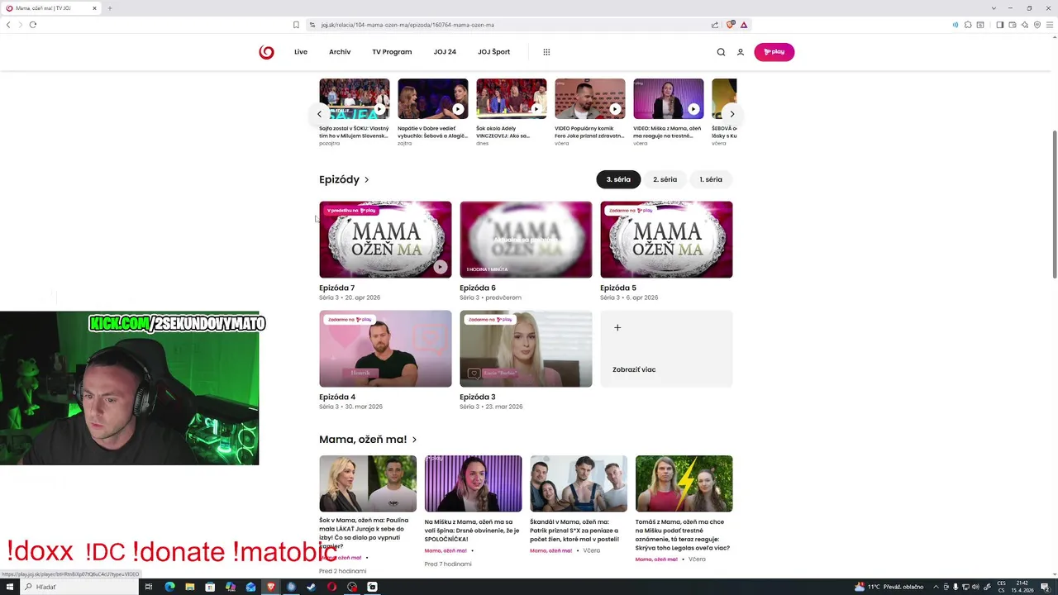
Task: Open weather widget 11°C in taskbar
Action: click(889, 587)
